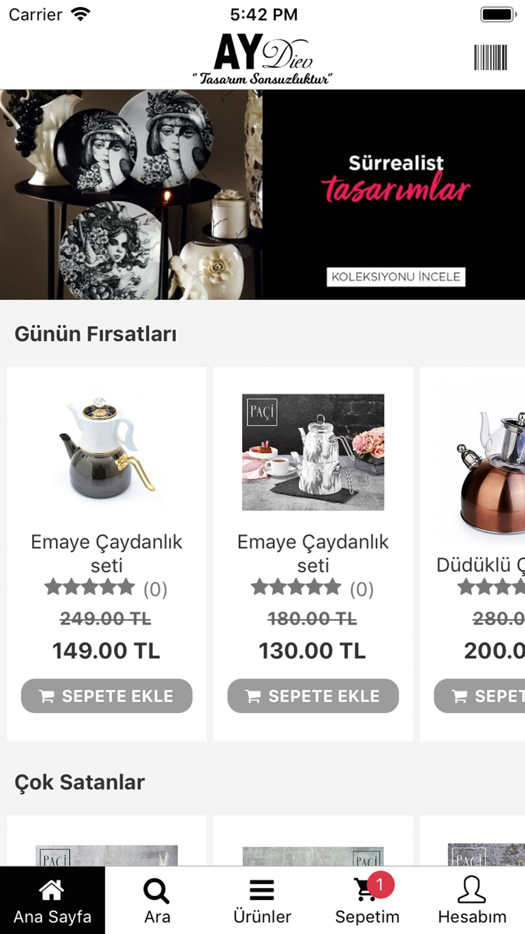Open the Sürrealist tasarımlar banner
Screen dimensions: 525x934
[262, 194]
